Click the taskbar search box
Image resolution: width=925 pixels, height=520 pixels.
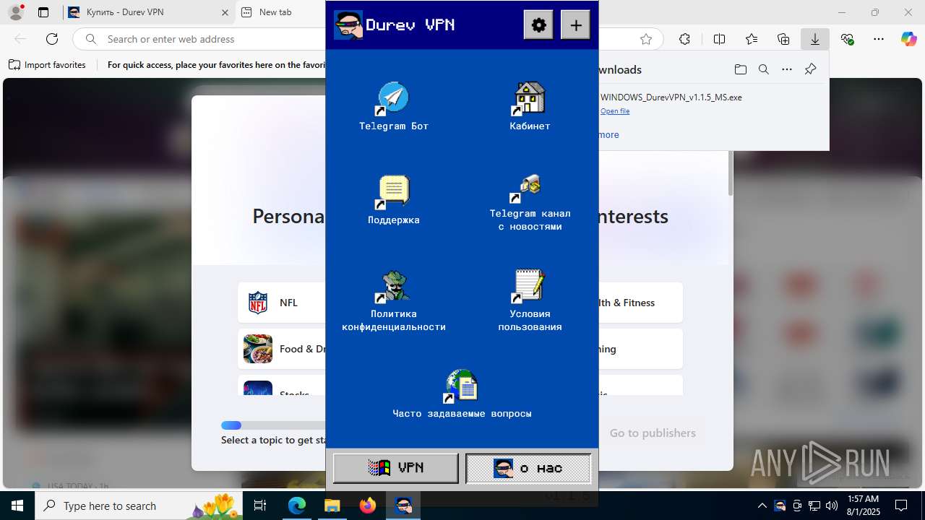pos(139,506)
